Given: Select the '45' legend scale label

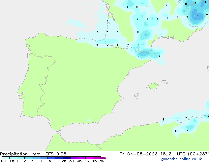Looking at the screenshot, I should point(94,161).
